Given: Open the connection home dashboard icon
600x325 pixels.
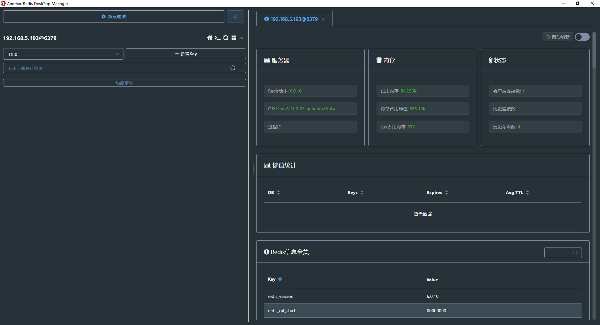Looking at the screenshot, I should pyautogui.click(x=209, y=38).
